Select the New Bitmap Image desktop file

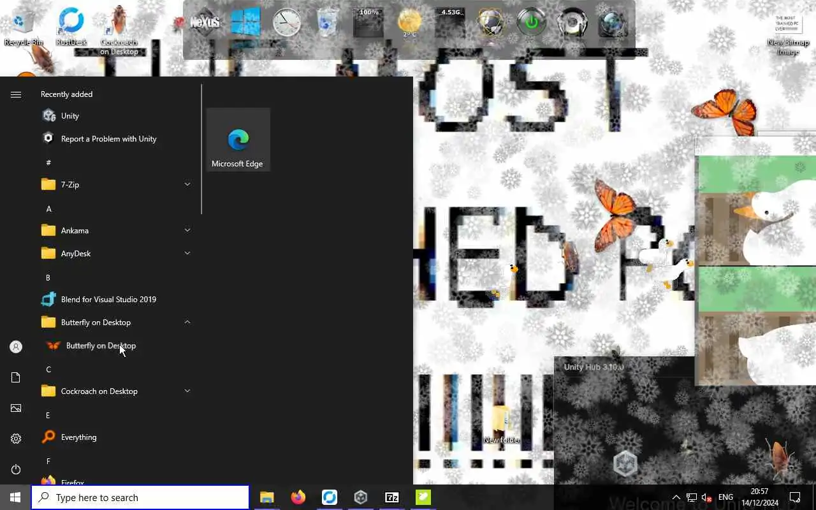pos(788,34)
